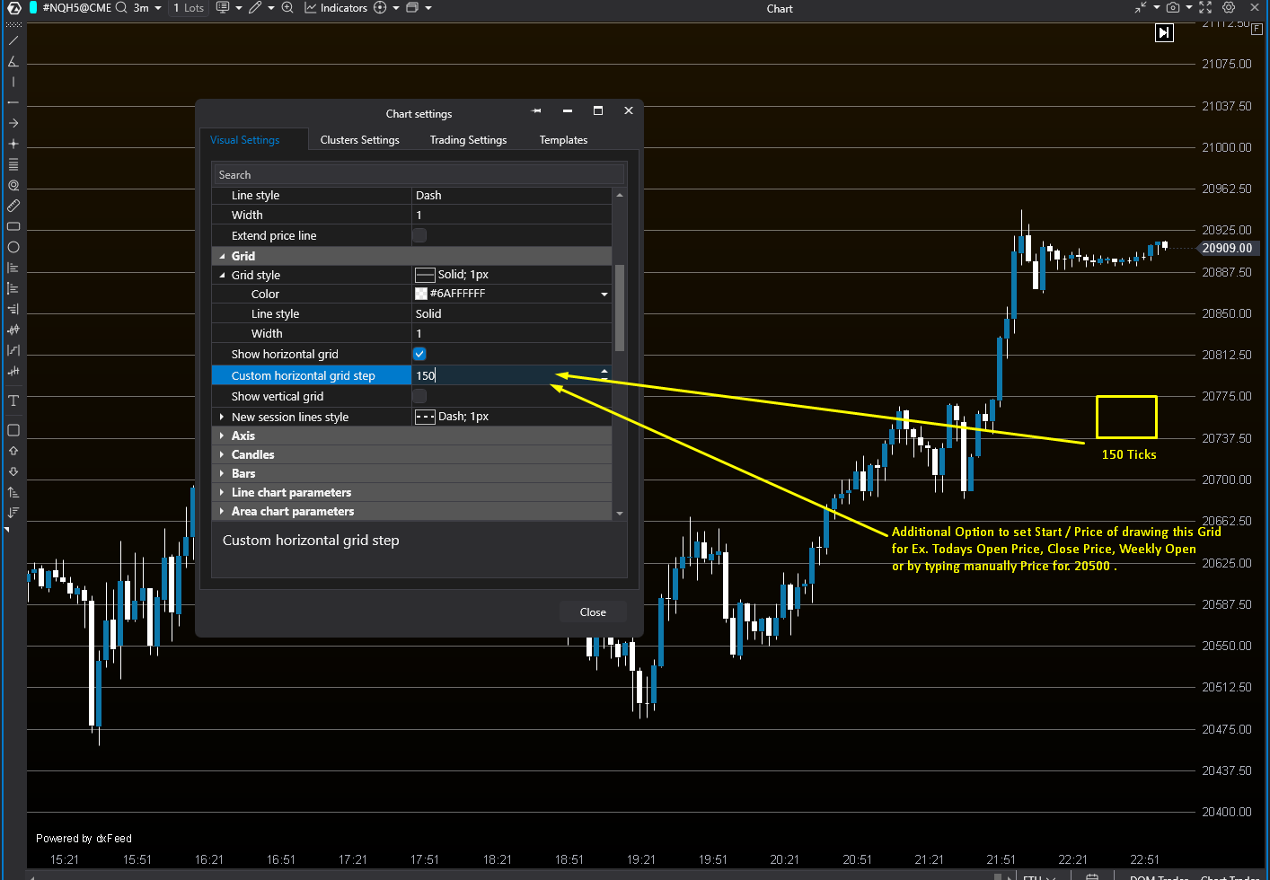Open symbol search with the magnifier icon

click(120, 8)
